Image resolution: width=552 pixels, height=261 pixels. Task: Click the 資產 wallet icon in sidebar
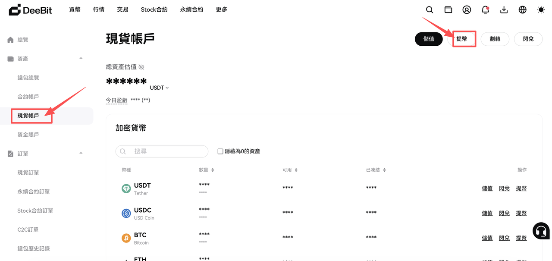[x=10, y=59]
